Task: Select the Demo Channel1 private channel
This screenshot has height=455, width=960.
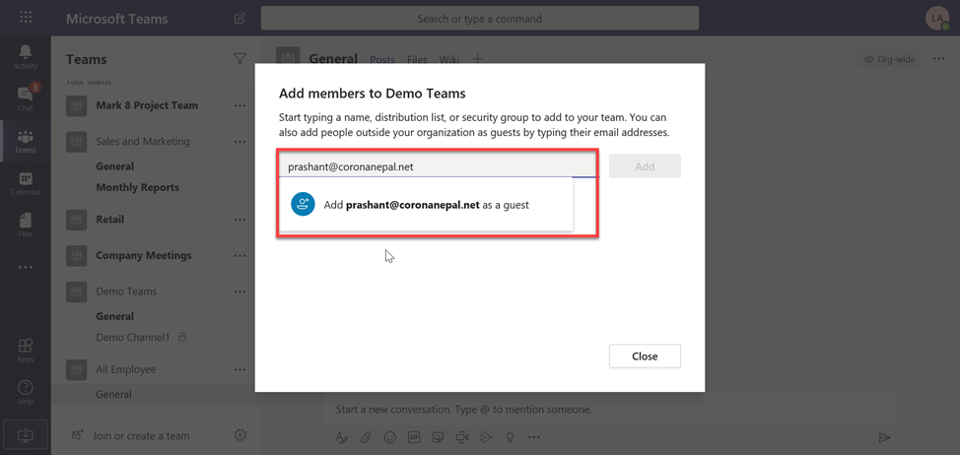Action: (x=141, y=337)
